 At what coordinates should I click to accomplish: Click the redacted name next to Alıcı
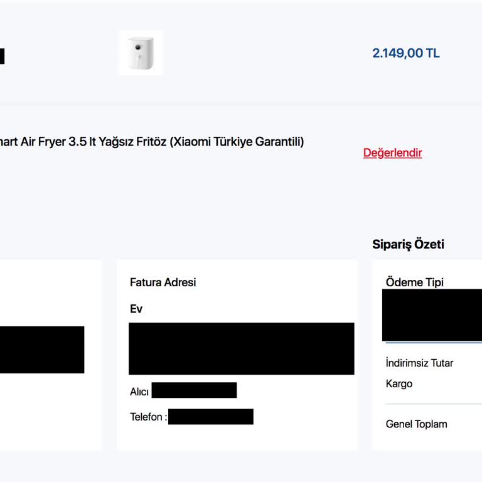[194, 390]
